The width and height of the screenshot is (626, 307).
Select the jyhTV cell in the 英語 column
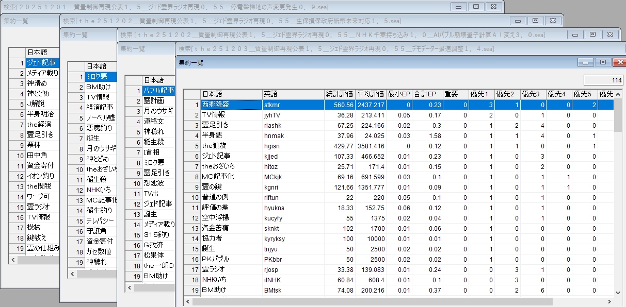[293, 115]
